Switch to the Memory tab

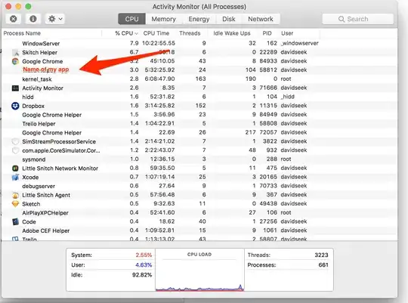[x=163, y=19]
